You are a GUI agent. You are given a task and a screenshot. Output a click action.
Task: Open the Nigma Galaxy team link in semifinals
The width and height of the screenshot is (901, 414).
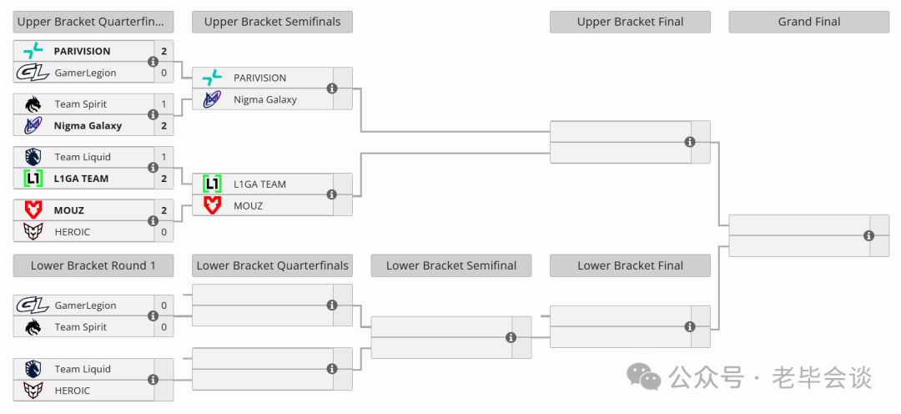pyautogui.click(x=265, y=99)
